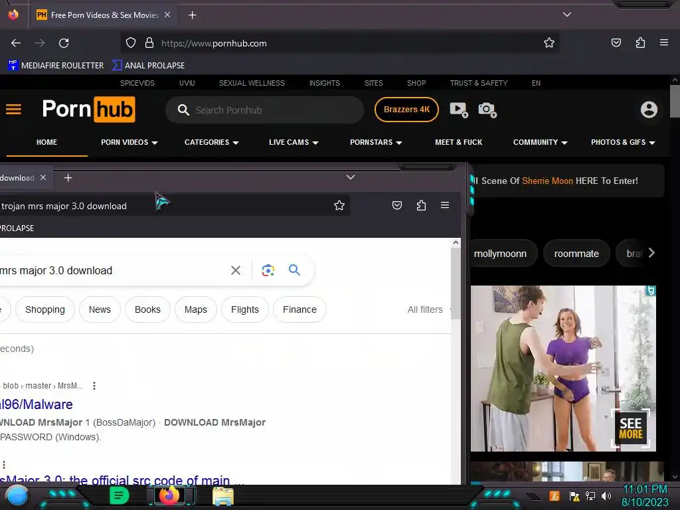Open the SPICEVIDS top link
Screen dimensions: 680x510
point(137,83)
